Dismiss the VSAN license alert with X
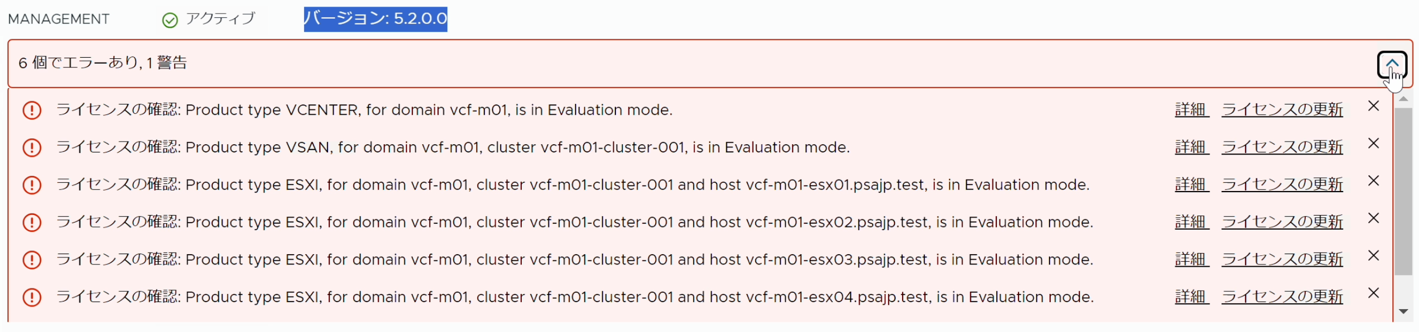 [1373, 144]
